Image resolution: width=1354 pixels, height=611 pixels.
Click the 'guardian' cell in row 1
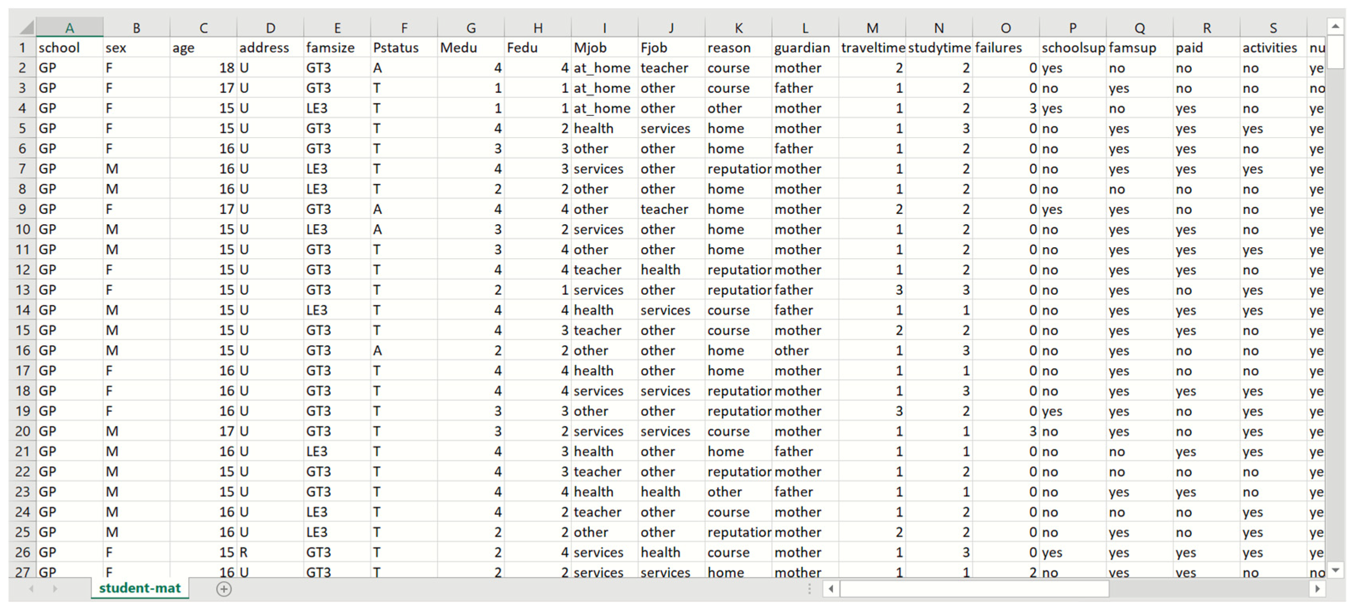click(x=805, y=48)
